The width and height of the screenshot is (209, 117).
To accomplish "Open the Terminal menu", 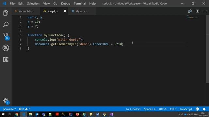I will 80,4.
